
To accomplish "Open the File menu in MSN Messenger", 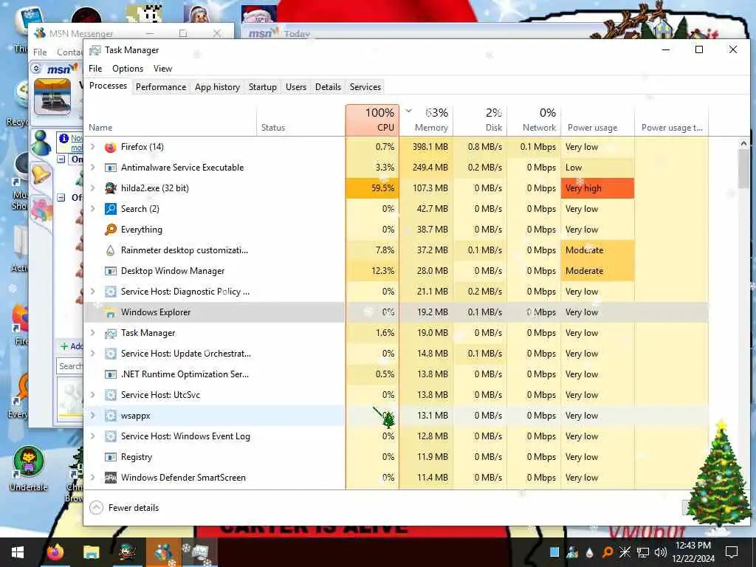I will pos(40,52).
